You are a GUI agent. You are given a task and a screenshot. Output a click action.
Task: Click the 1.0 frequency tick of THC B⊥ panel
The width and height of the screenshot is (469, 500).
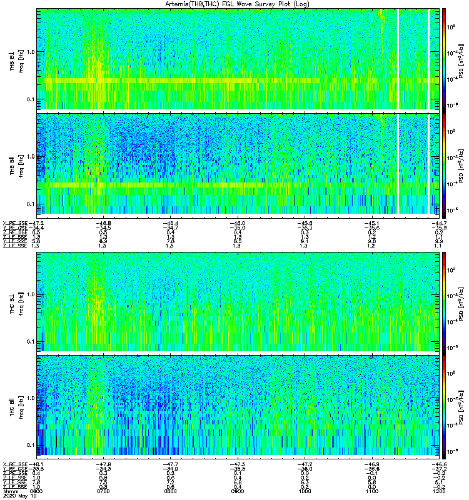tap(31, 294)
